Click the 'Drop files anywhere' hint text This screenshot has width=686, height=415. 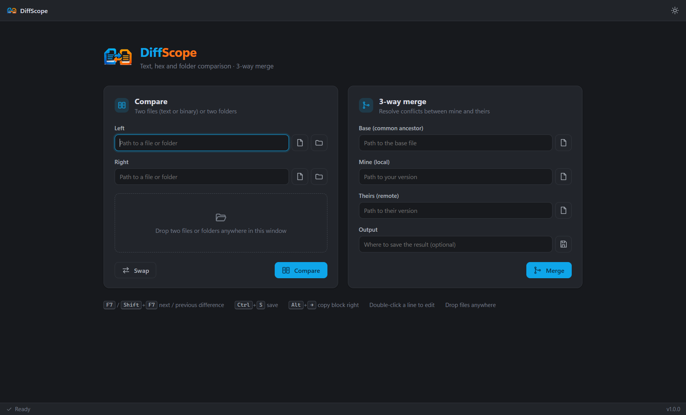(x=471, y=305)
